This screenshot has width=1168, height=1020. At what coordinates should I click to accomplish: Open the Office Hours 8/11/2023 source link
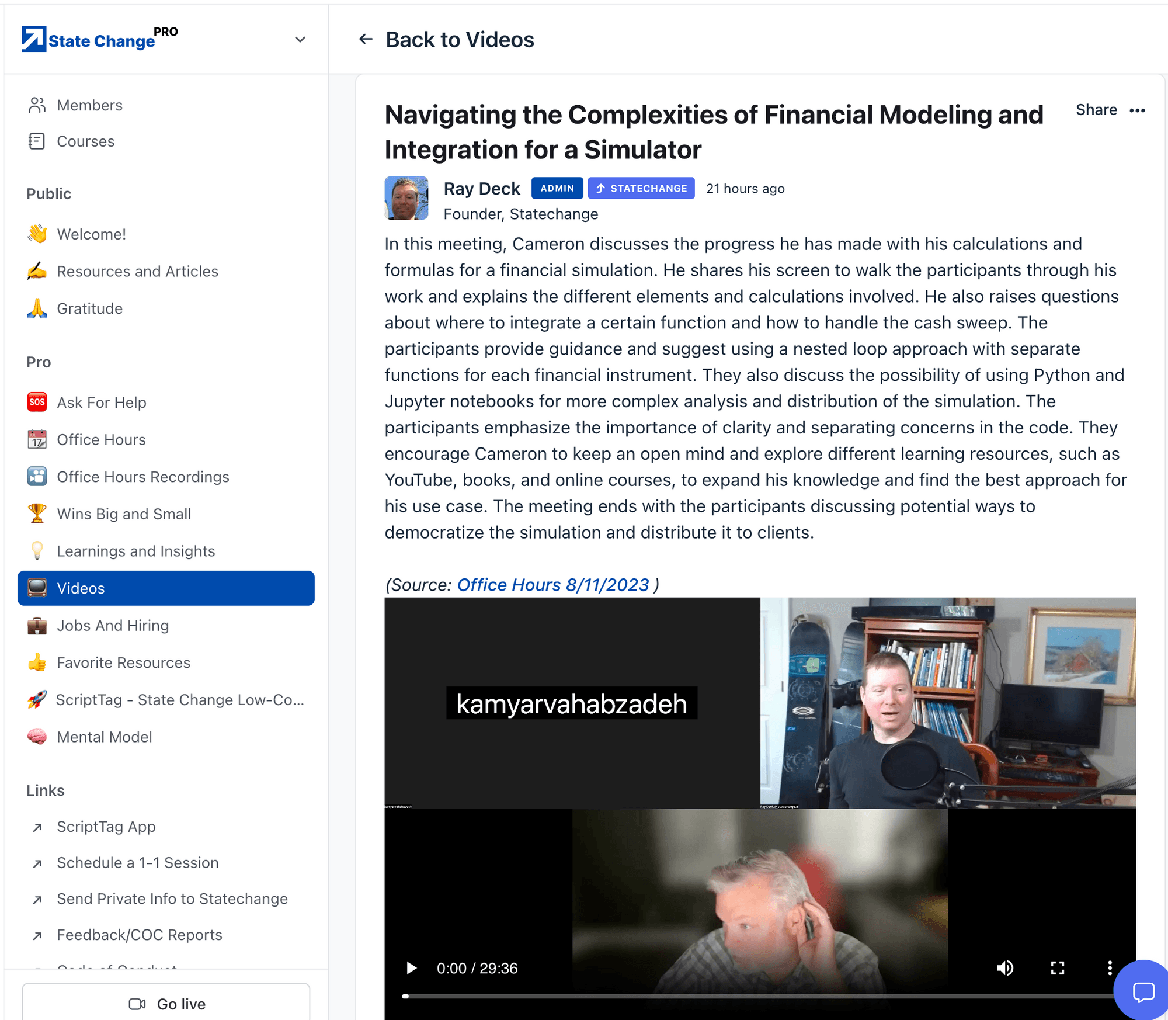(552, 585)
